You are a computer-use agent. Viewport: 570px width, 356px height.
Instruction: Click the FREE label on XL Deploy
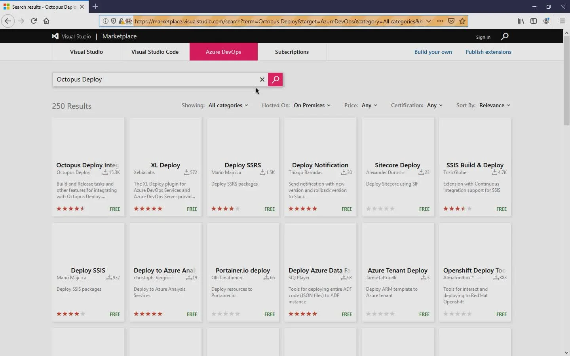[192, 209]
